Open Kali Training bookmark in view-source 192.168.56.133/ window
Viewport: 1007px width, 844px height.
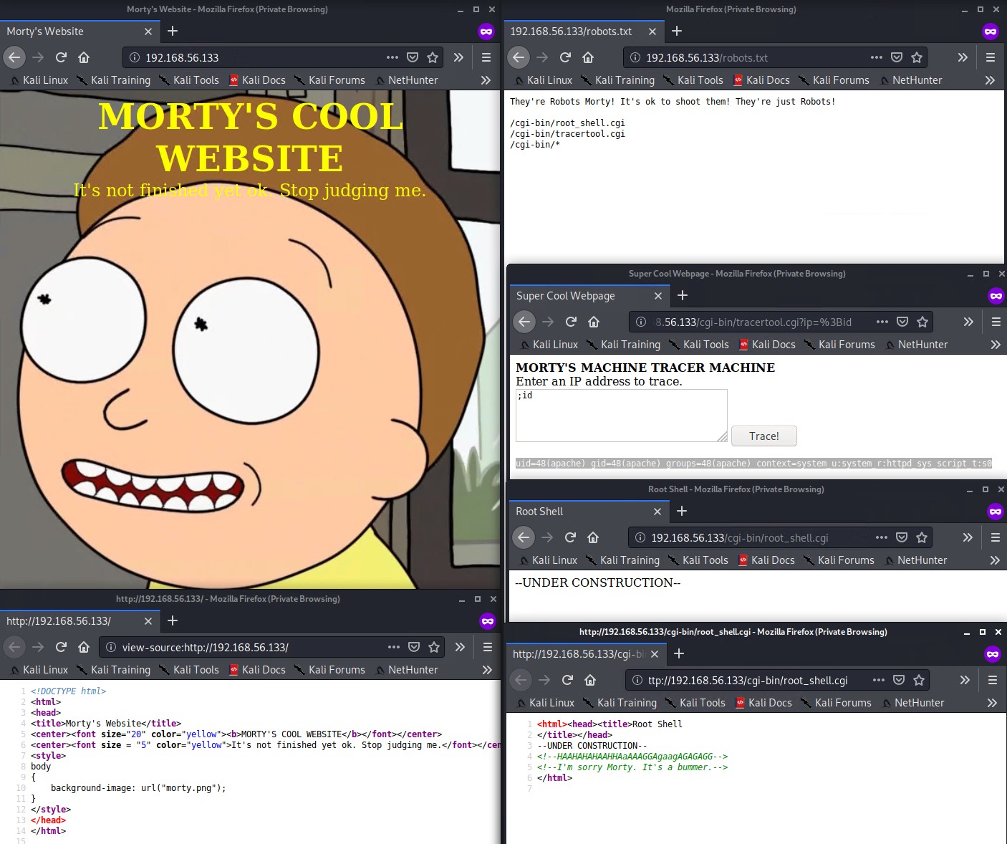pos(114,670)
